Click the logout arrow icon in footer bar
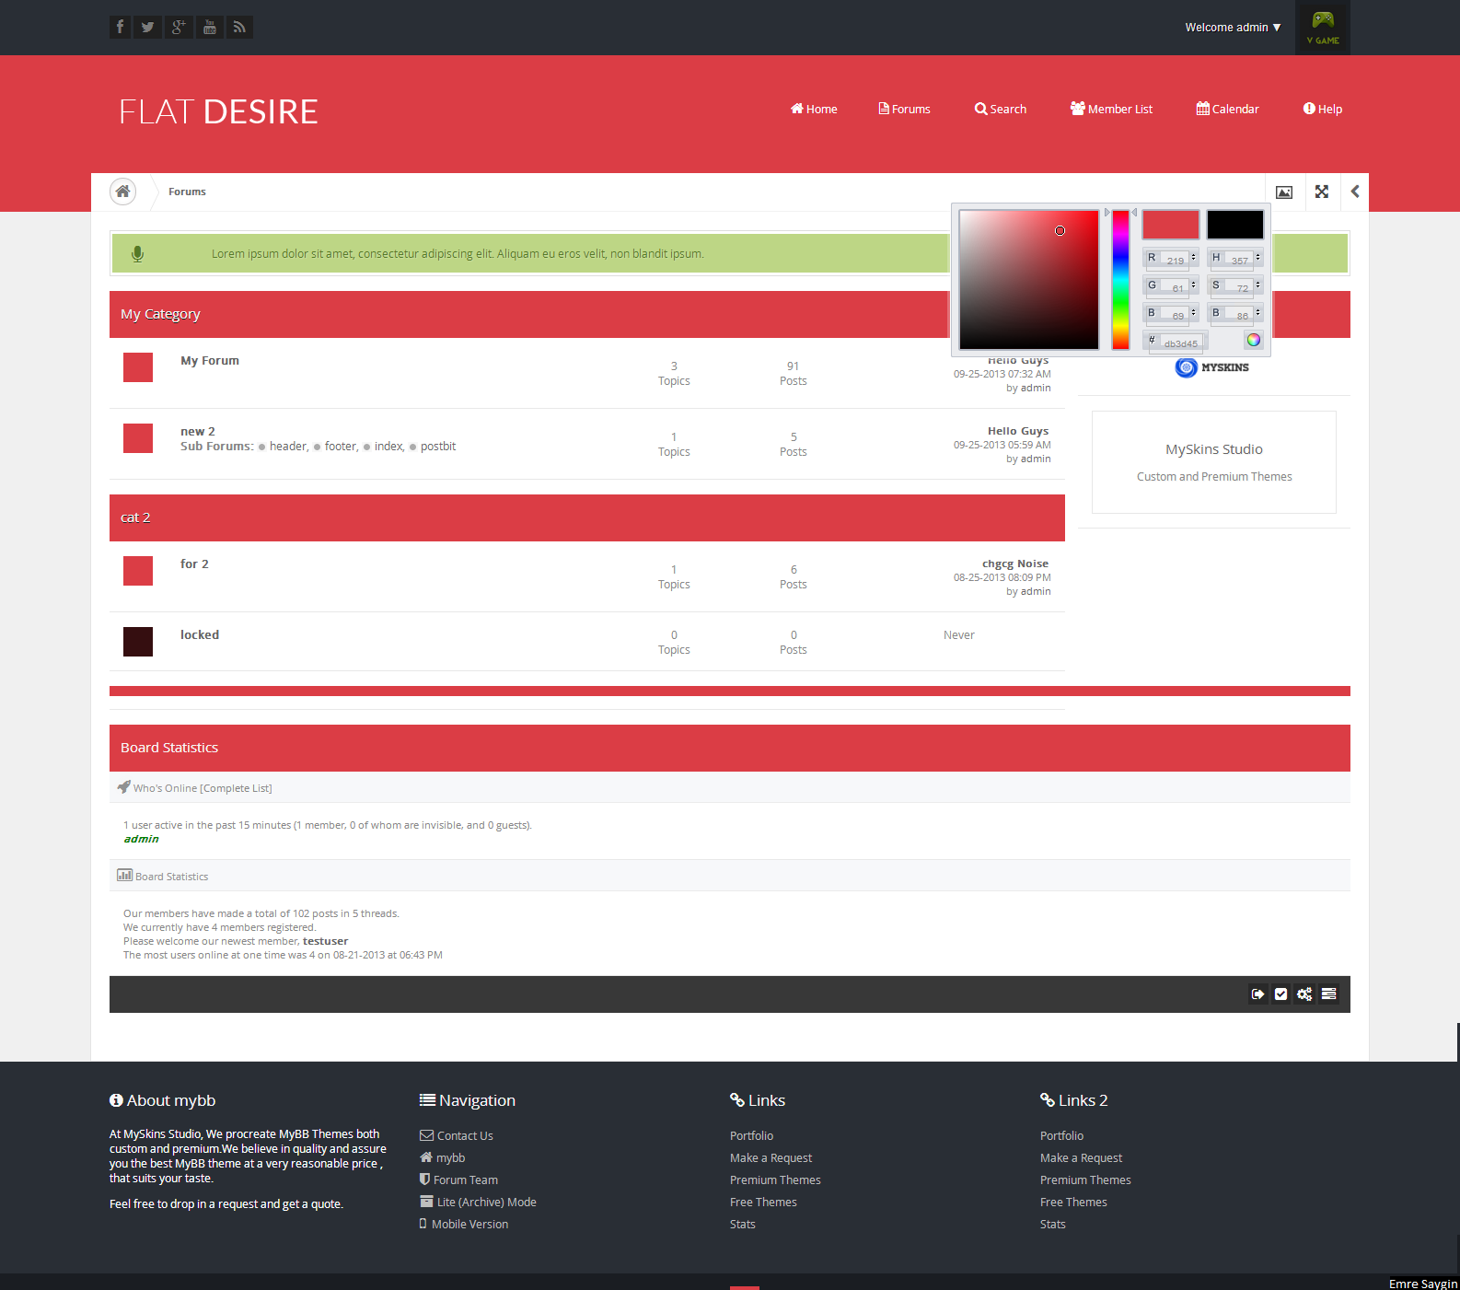 [x=1257, y=994]
